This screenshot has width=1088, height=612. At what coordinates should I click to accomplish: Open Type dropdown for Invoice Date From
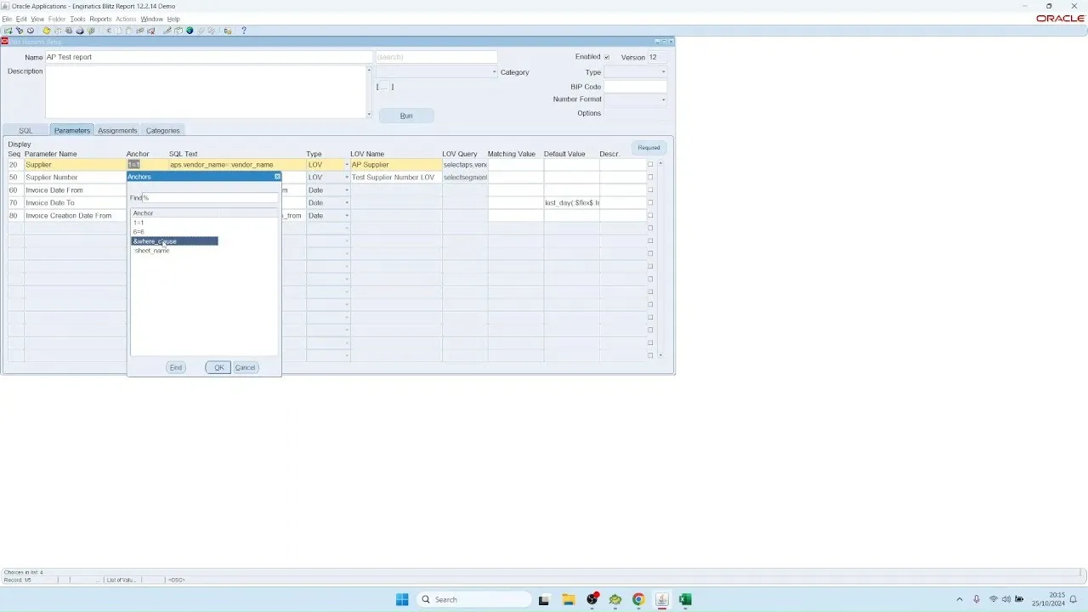tap(347, 190)
